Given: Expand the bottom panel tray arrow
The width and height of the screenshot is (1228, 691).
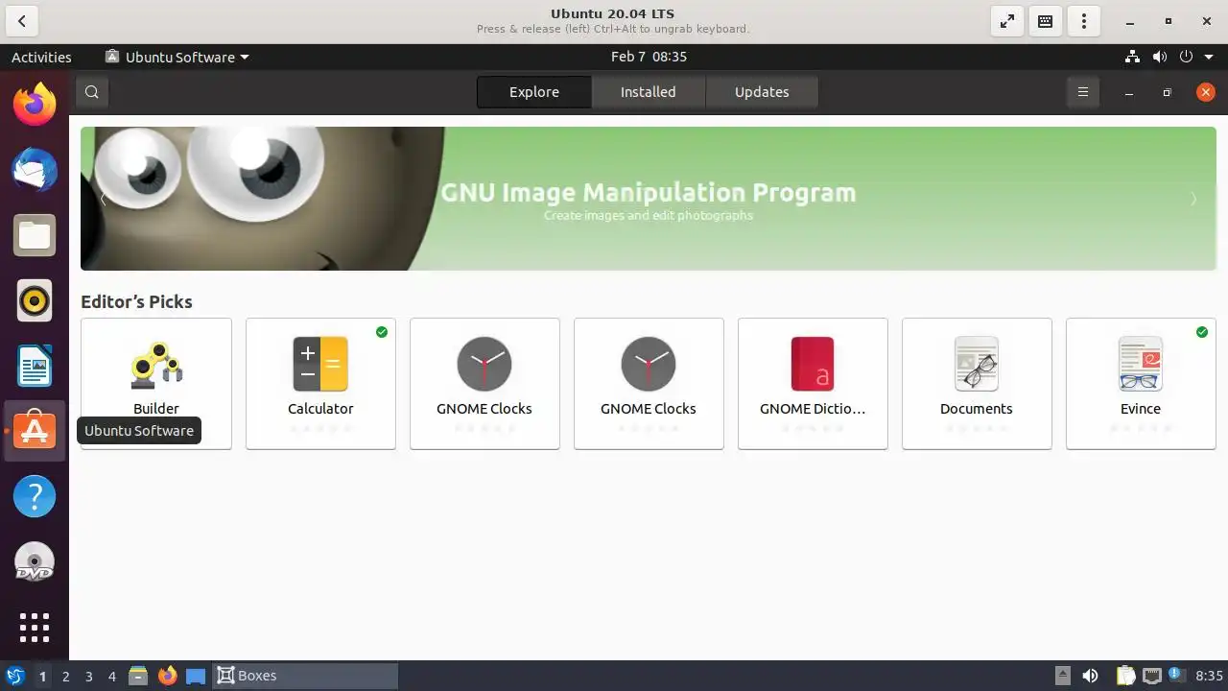Looking at the screenshot, I should point(1062,676).
